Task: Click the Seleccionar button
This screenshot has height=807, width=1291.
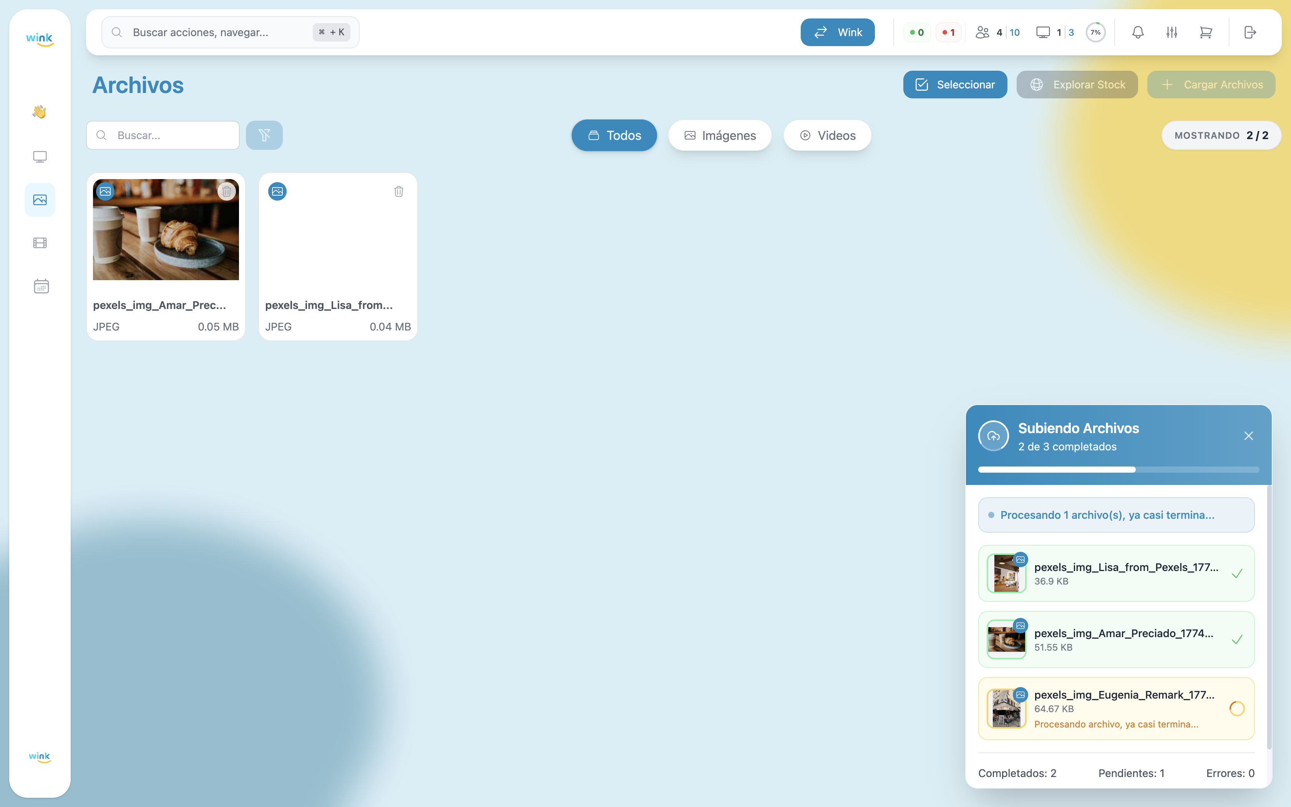Action: pyautogui.click(x=955, y=85)
